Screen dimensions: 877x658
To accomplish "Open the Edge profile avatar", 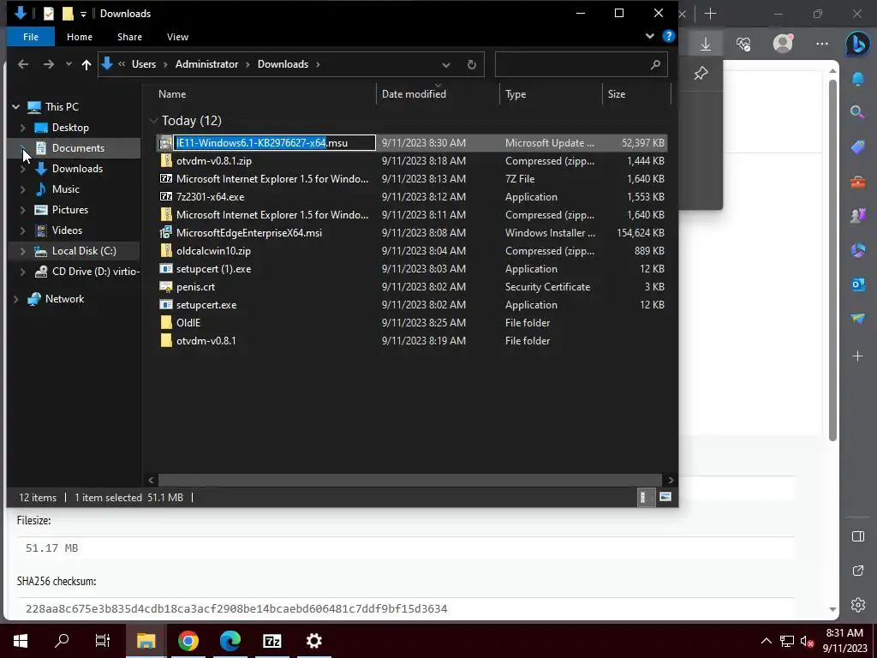I will click(783, 43).
